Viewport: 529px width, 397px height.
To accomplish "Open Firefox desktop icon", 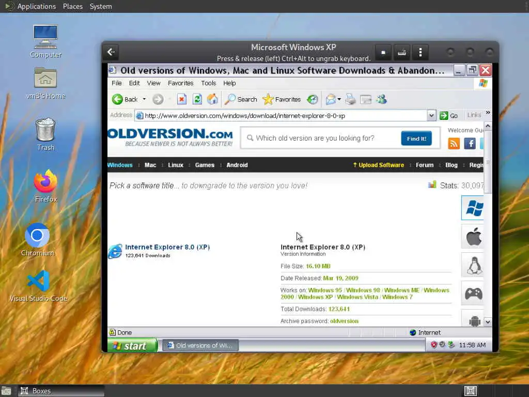I will click(x=45, y=186).
